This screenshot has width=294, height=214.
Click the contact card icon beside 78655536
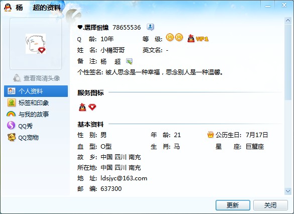click(x=150, y=27)
